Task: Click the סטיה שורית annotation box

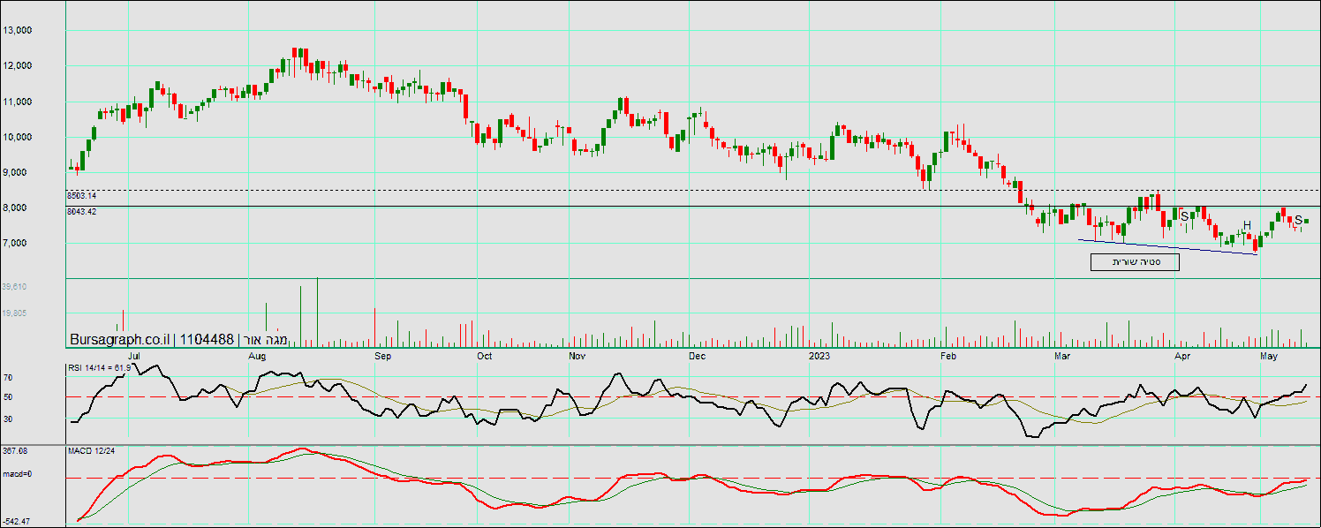Action: coord(1135,262)
